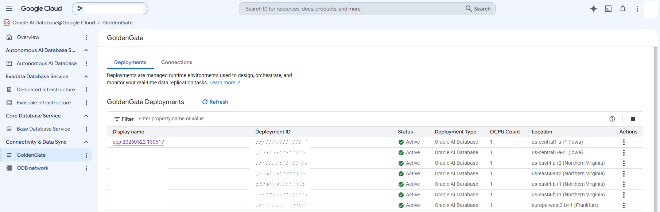The width and height of the screenshot is (660, 212).
Task: Open actions menu for dep-20260522-130517 row
Action: [x=624, y=142]
